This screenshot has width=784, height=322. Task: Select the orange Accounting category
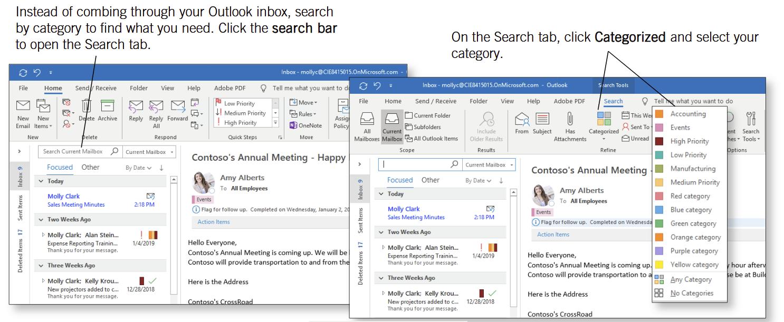point(689,114)
